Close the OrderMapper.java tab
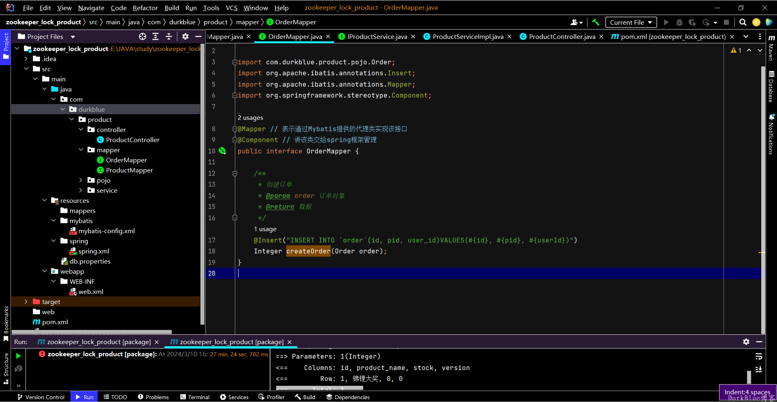The image size is (777, 402). coord(328,36)
